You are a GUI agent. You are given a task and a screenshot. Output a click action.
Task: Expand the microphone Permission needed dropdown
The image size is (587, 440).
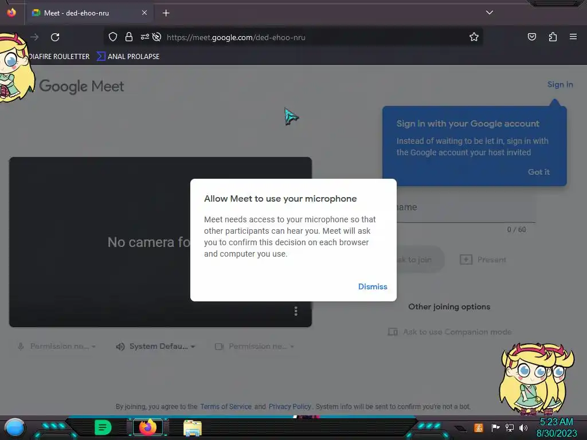(x=57, y=347)
